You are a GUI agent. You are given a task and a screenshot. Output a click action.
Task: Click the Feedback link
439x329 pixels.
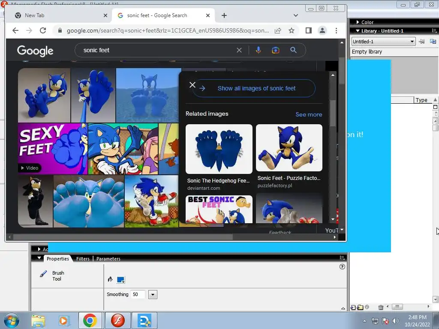280,232
